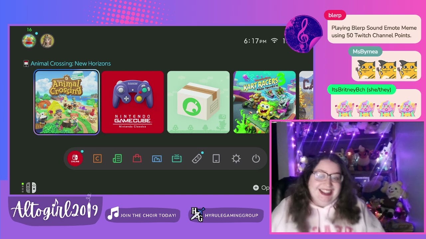Click the Wi-Fi signal icon
Image resolution: width=426 pixels, height=239 pixels.
point(274,40)
